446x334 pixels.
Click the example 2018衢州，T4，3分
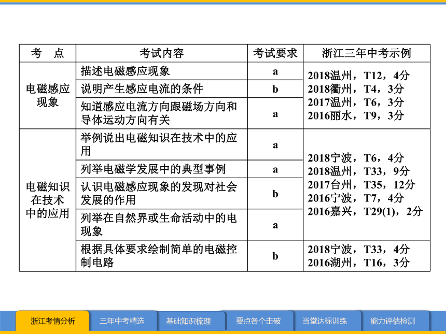pos(356,89)
